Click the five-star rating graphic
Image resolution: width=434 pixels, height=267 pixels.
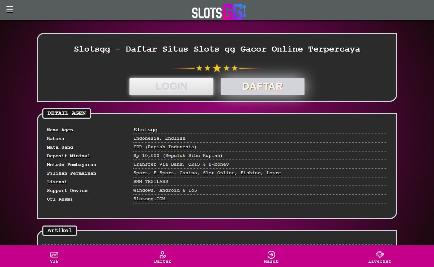217,68
